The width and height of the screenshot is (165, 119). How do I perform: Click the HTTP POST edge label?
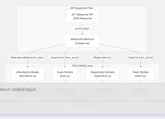pos(82,29)
